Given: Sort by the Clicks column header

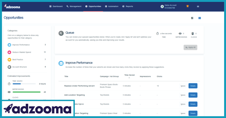Looking at the screenshot, I should click(159, 76).
